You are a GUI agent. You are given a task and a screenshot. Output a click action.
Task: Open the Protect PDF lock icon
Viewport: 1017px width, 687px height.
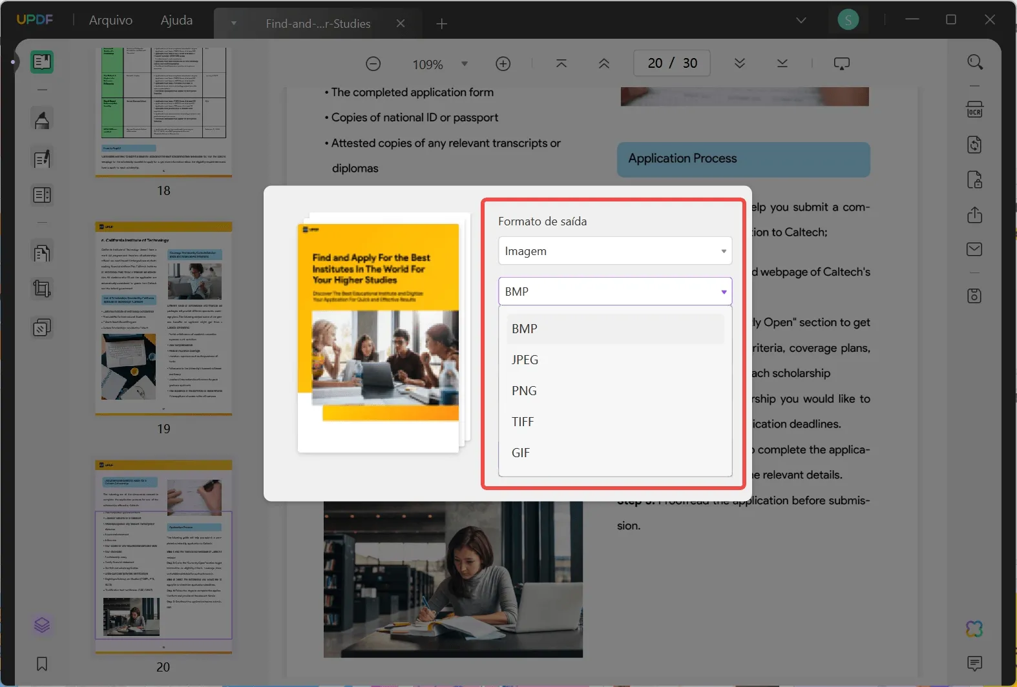click(975, 179)
